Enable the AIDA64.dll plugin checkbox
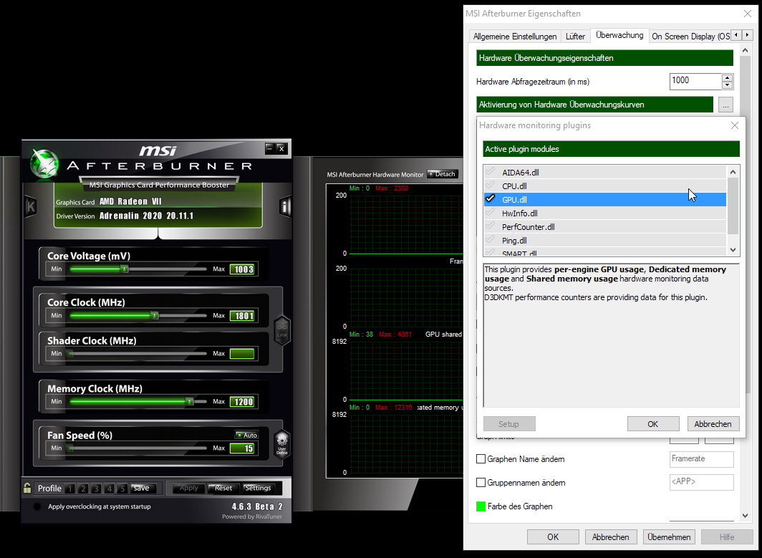762x558 pixels. (x=491, y=172)
